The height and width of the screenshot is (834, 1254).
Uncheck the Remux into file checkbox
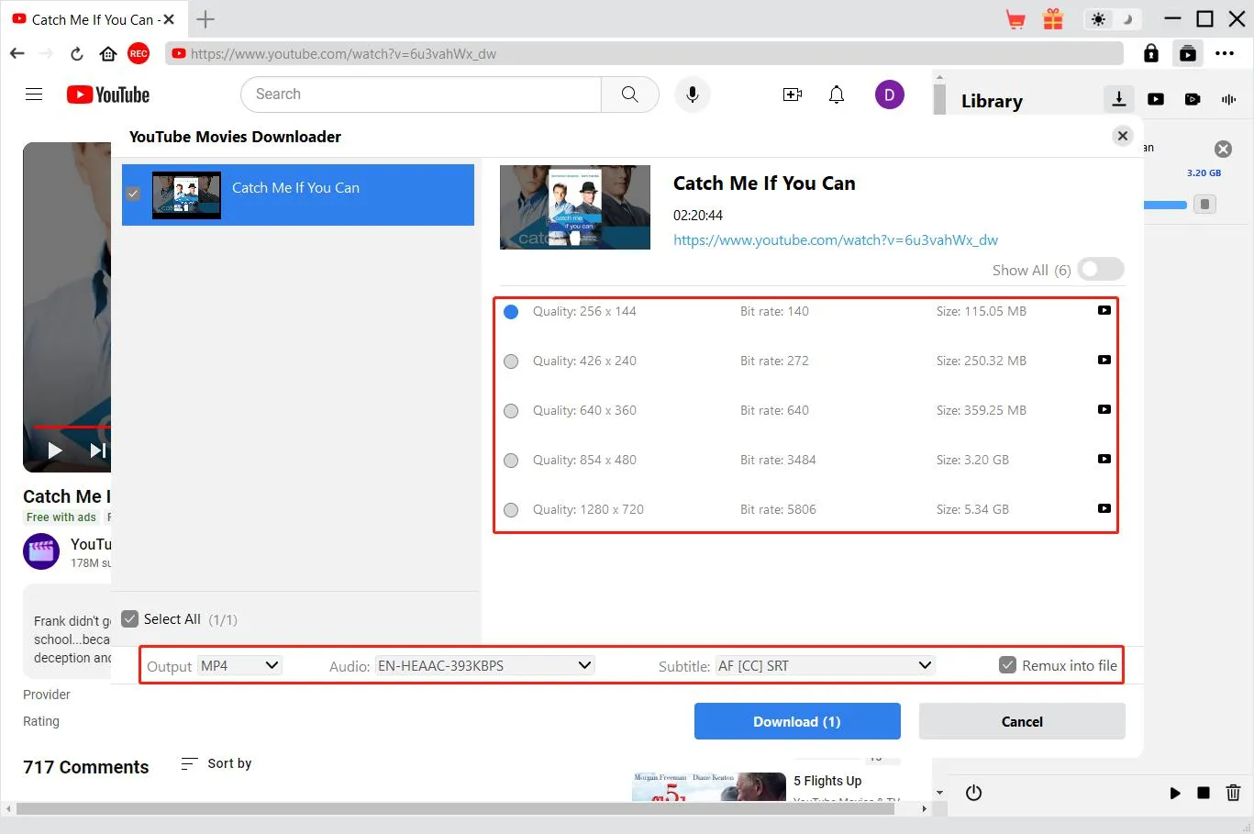[x=1007, y=666]
